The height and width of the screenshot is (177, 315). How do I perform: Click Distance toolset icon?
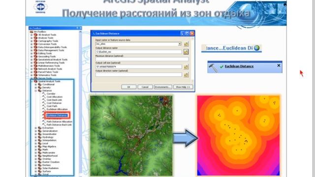pyautogui.click(x=40, y=90)
